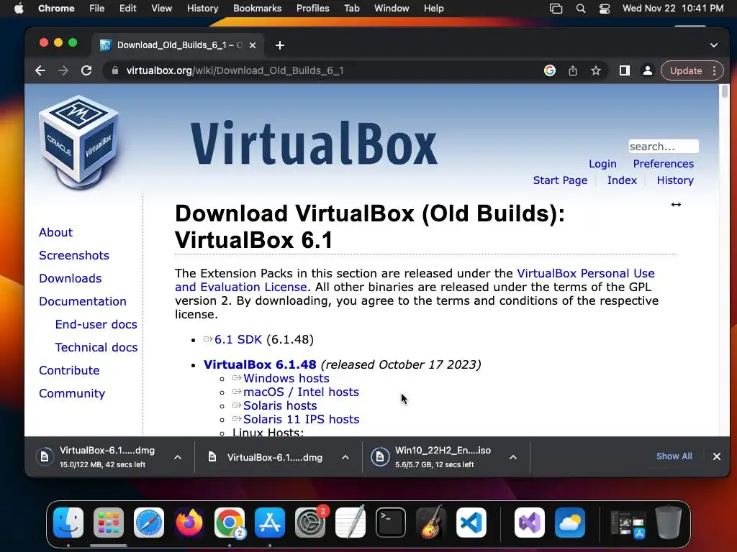The width and height of the screenshot is (737, 552).
Task: Expand options for Win10_22H2 iso download
Action: [513, 456]
